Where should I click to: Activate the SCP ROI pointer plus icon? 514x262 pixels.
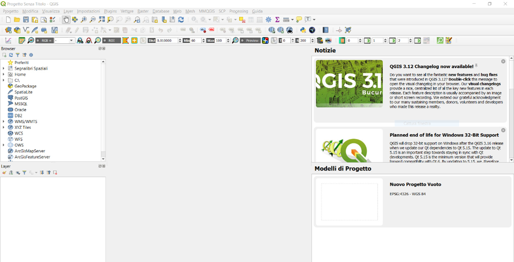click(134, 40)
